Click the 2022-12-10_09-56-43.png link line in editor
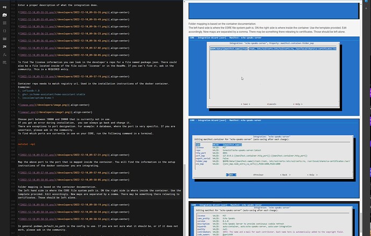371x236 pixels. [74, 41]
